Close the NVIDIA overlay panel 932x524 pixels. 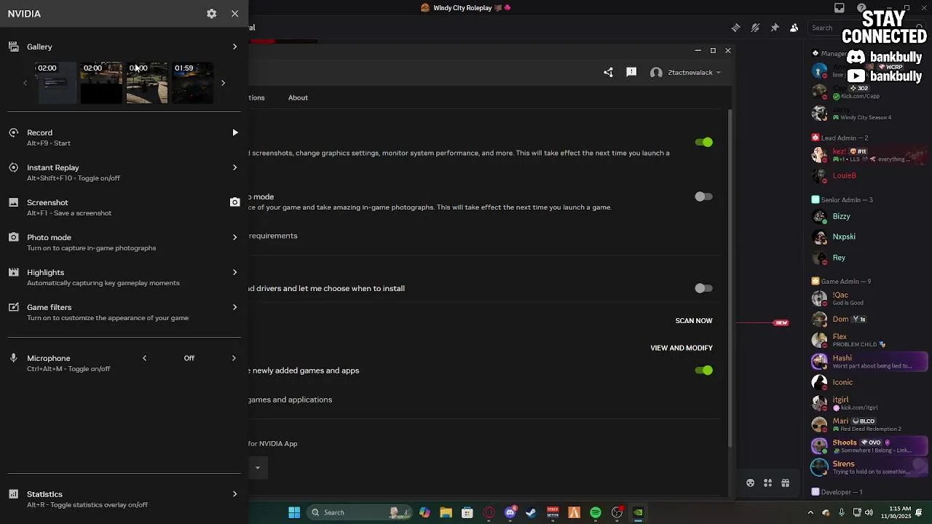234,14
